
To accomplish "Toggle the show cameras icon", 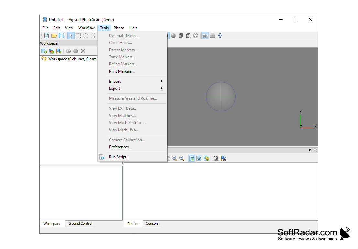I will pyautogui.click(x=205, y=35).
